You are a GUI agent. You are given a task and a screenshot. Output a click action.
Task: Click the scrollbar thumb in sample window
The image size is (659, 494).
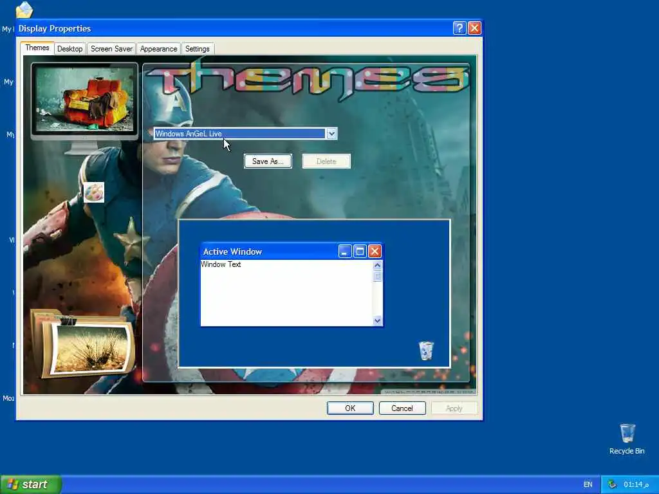coord(377,276)
